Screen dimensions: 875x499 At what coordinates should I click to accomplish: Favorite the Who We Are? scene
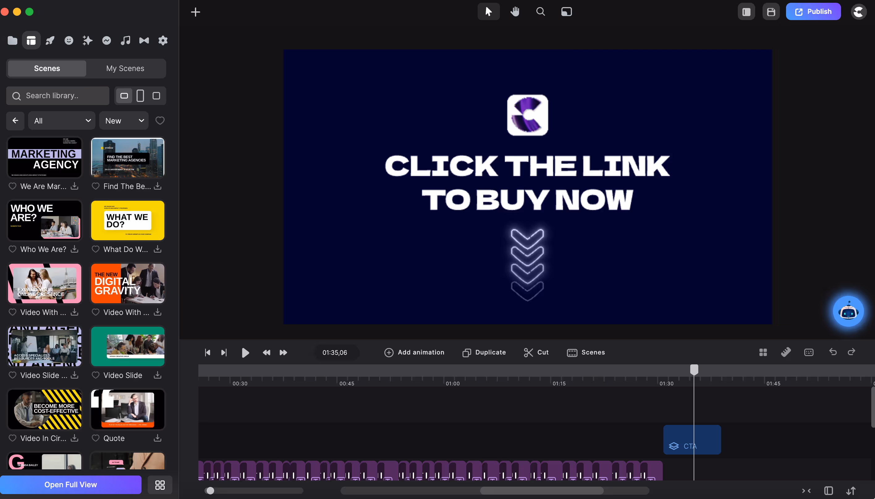(13, 249)
